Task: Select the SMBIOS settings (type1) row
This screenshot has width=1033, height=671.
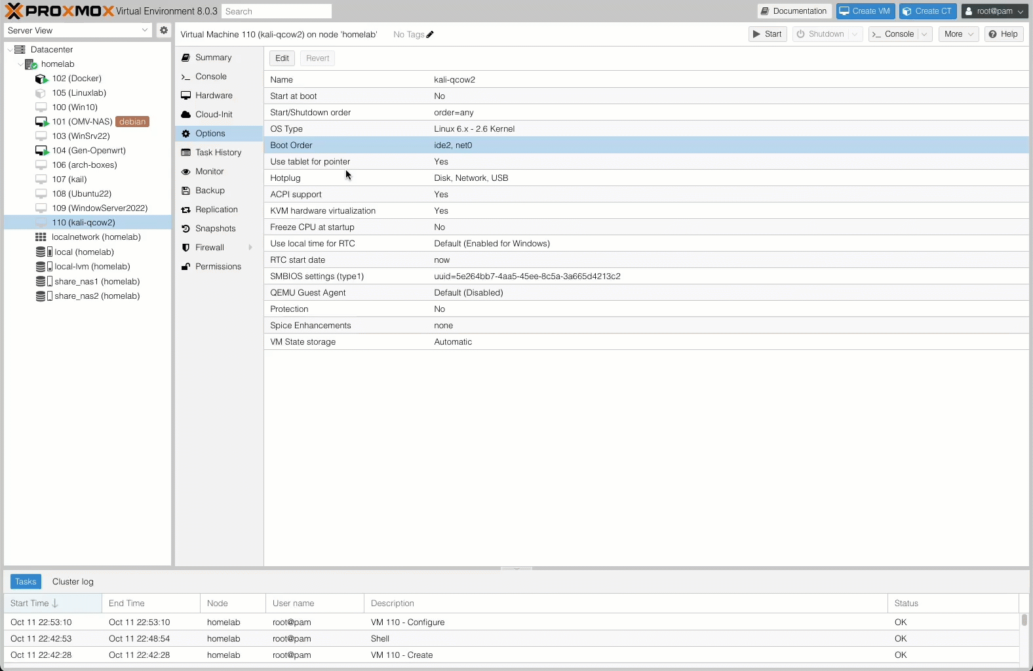Action: point(646,277)
